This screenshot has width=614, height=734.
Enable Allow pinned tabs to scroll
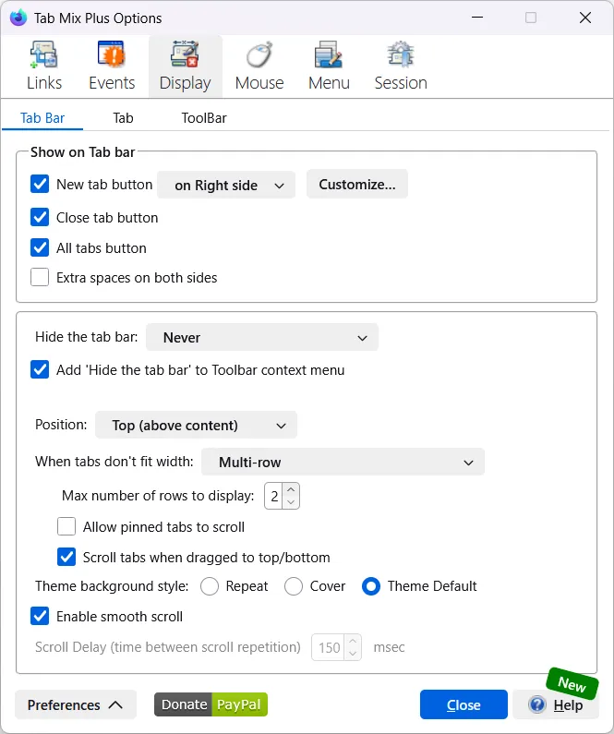coord(66,527)
